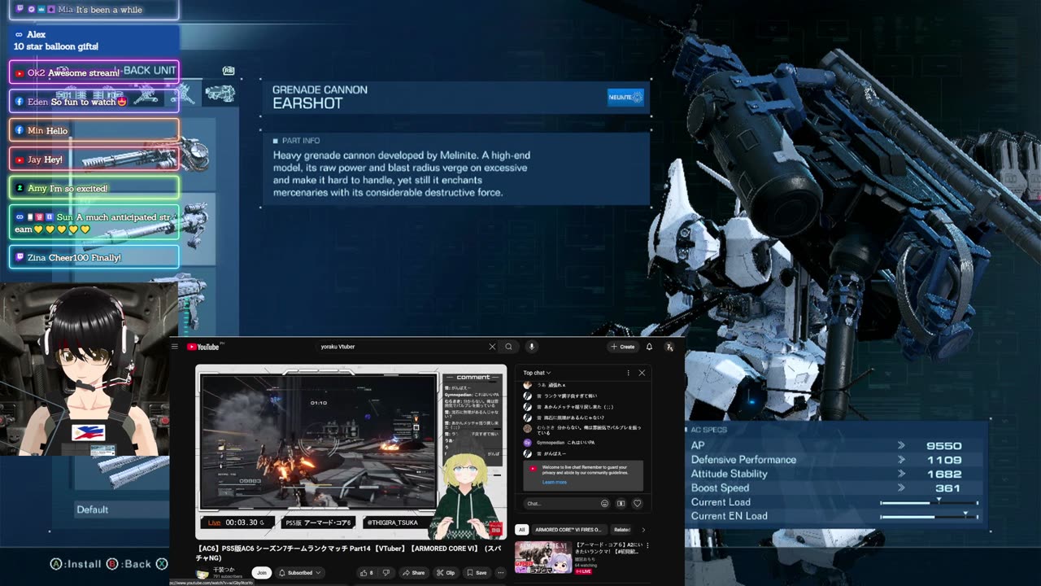Select the ARMORED CORE VI FIRES chip
Viewport: 1041px width, 586px height.
(x=568, y=530)
